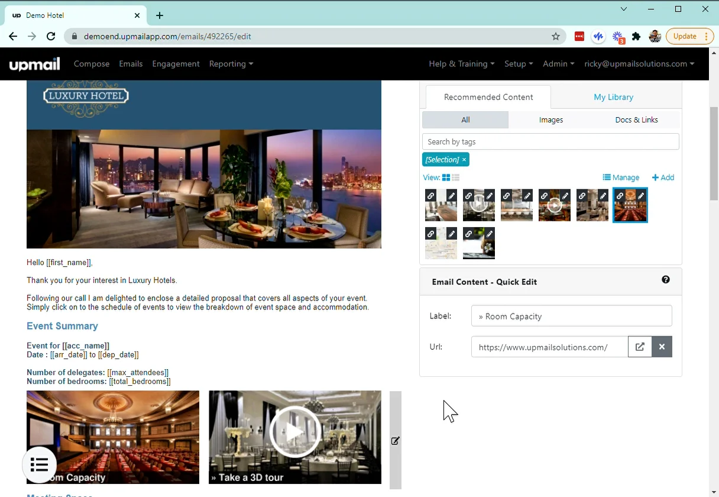Select the hotel suite hero image
This screenshot has width=719, height=497.
tap(204, 189)
